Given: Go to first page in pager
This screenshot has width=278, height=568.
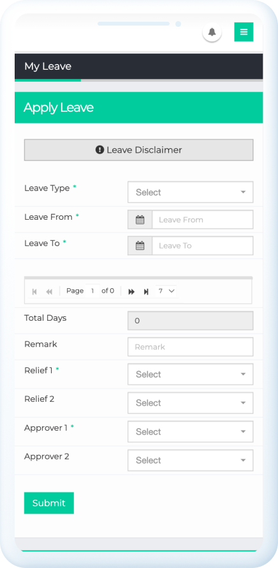Looking at the screenshot, I should tap(34, 291).
